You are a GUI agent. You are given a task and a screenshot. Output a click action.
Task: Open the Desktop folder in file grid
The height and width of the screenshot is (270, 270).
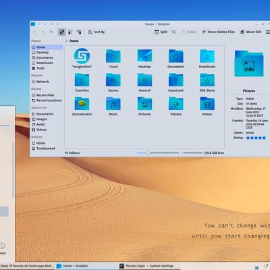click(x=144, y=58)
